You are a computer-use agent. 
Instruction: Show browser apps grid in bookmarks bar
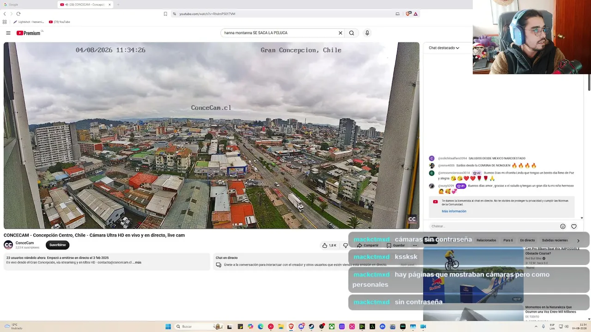(5, 22)
